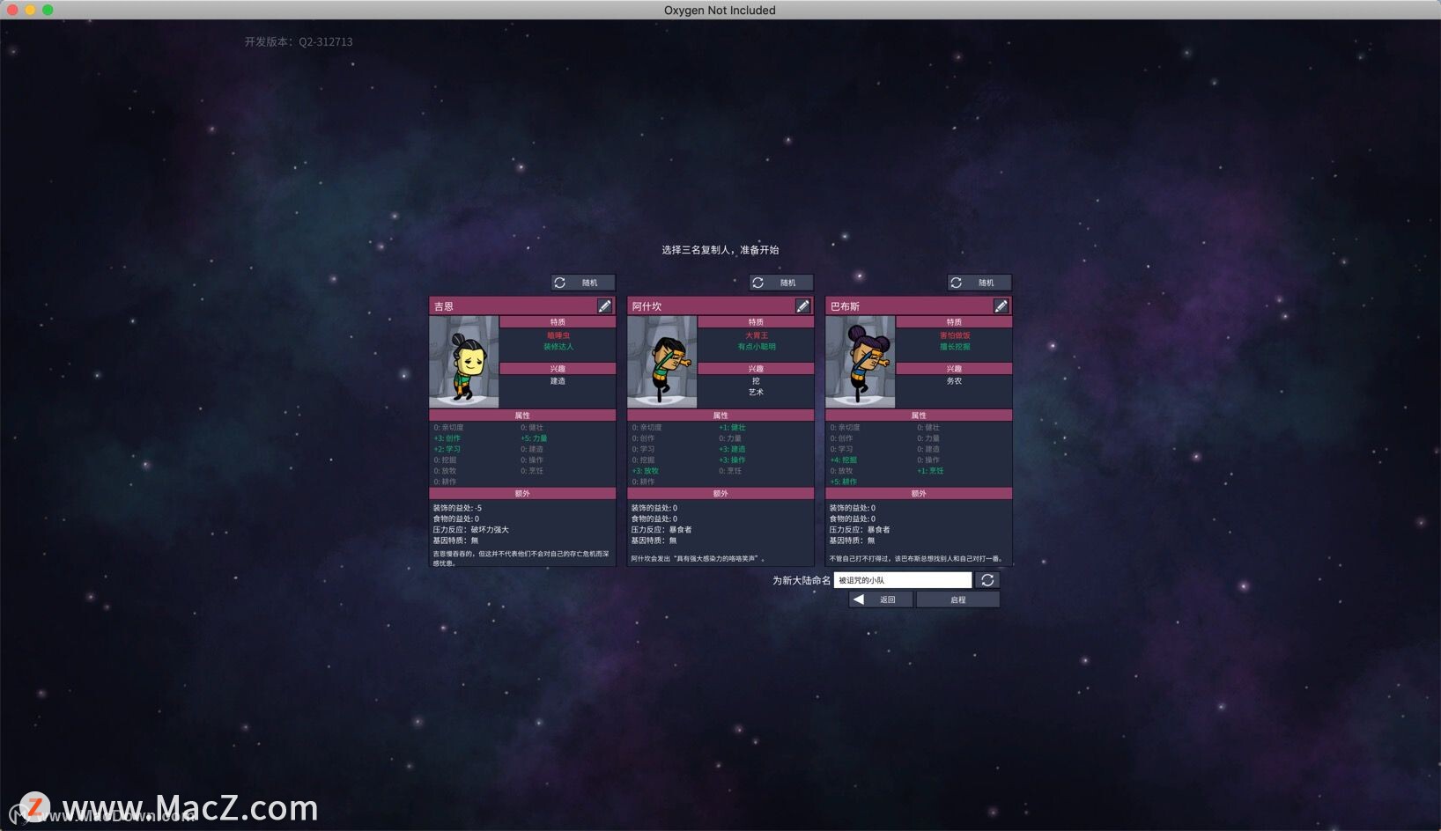Image resolution: width=1441 pixels, height=831 pixels.
Task: Click 阿什坎's 基因特质: 無 line
Action: tap(654, 541)
